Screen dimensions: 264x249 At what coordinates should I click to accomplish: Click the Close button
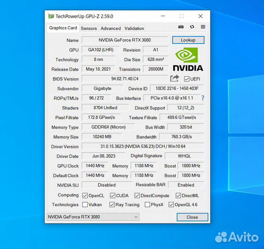(192, 217)
